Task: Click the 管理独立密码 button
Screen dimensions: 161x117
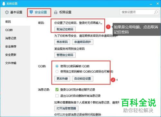Action: coord(65,55)
